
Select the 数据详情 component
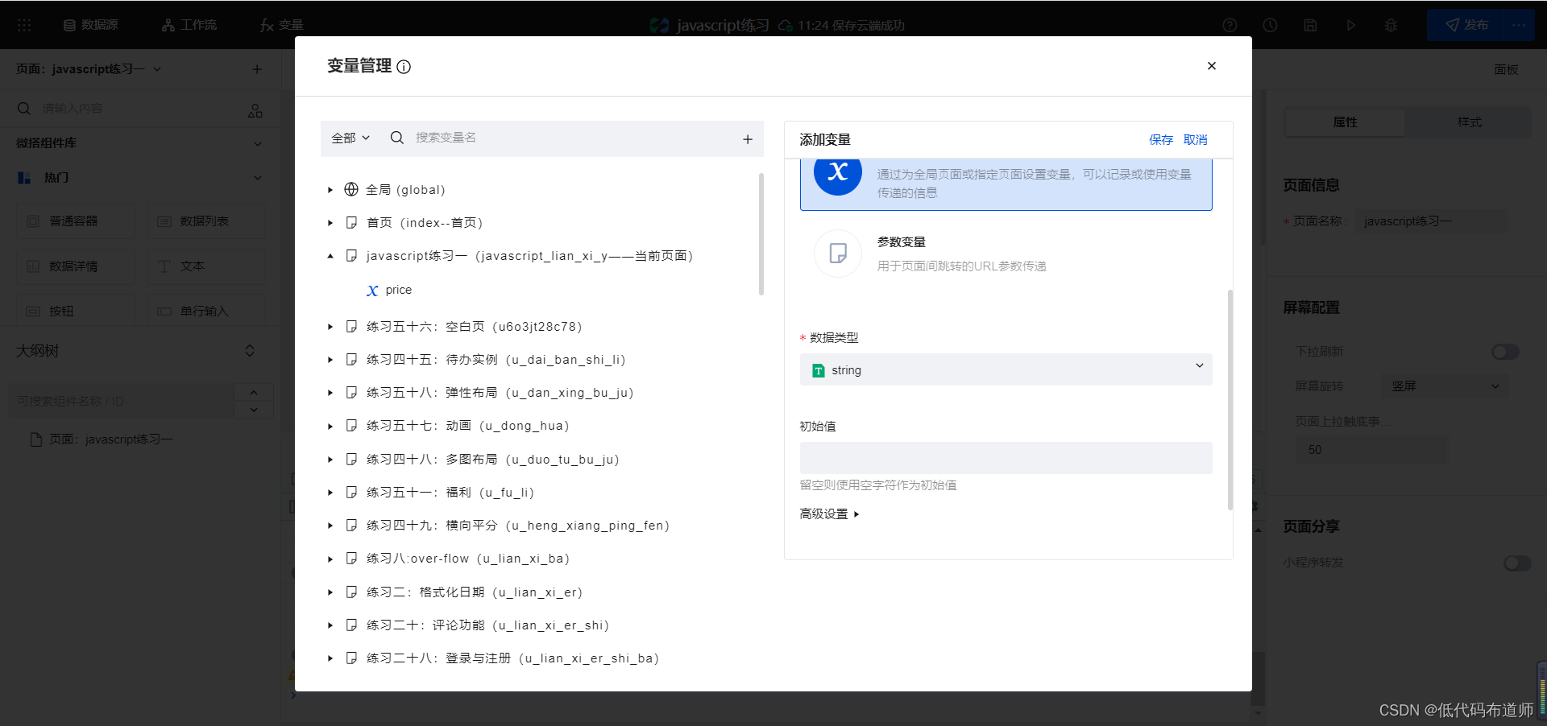(76, 266)
